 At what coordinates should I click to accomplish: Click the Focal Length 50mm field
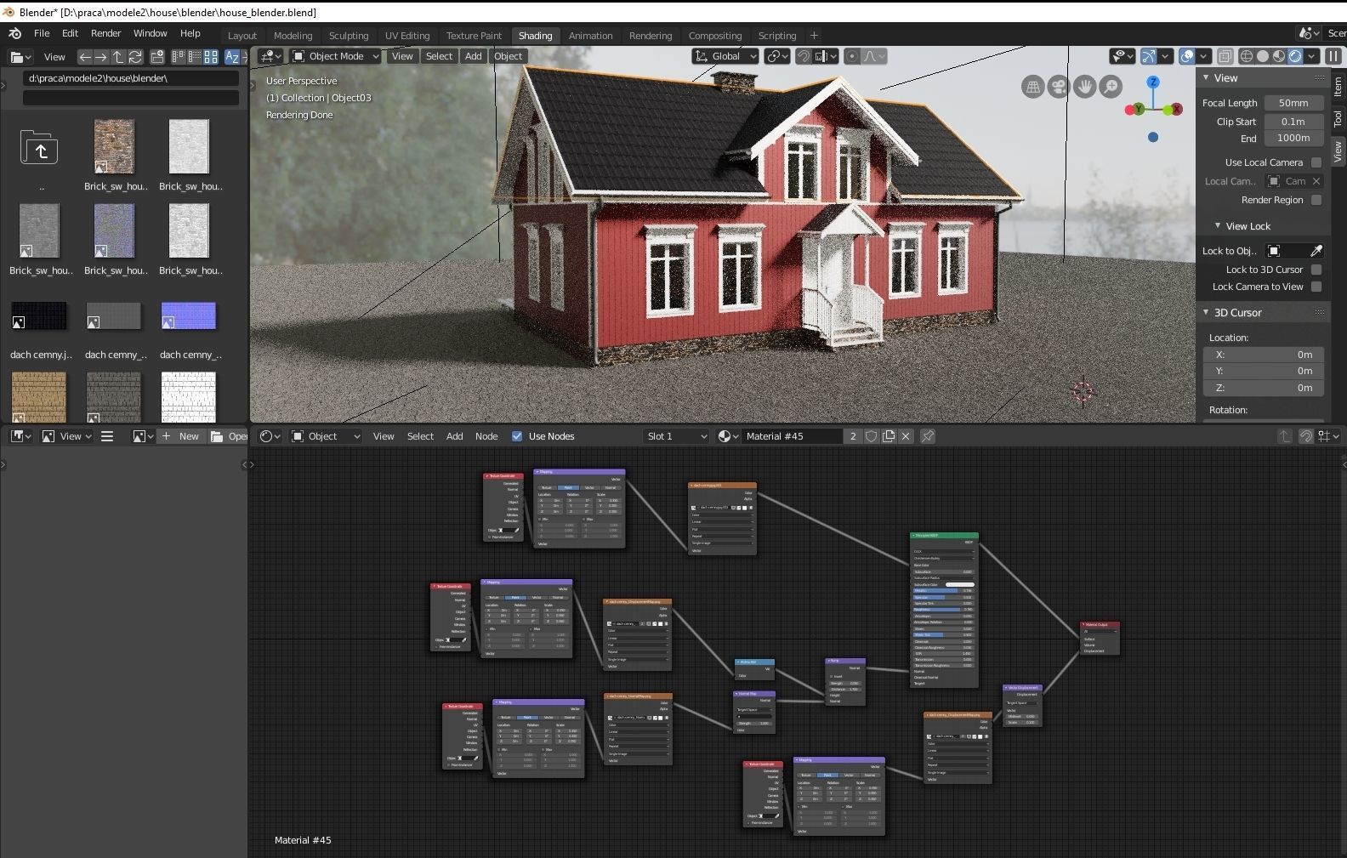coord(1293,103)
